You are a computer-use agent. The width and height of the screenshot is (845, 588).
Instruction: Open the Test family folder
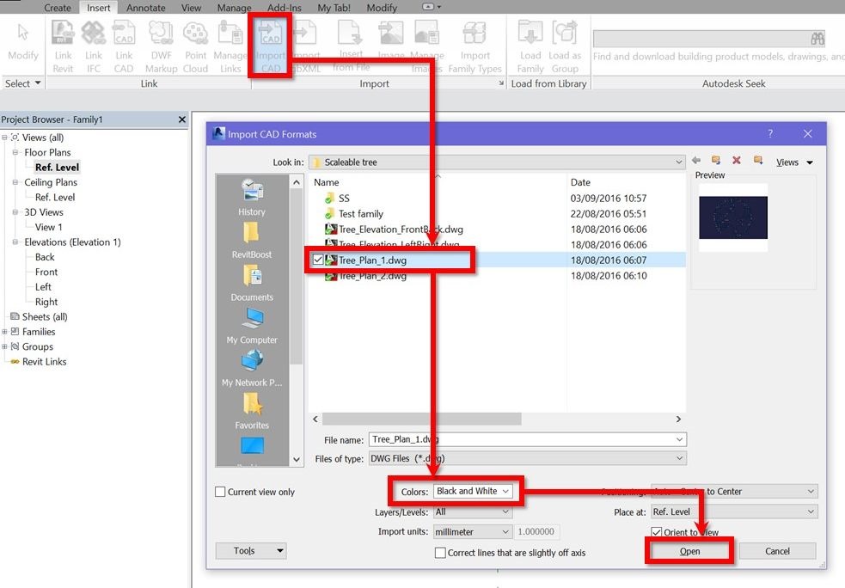tap(360, 213)
